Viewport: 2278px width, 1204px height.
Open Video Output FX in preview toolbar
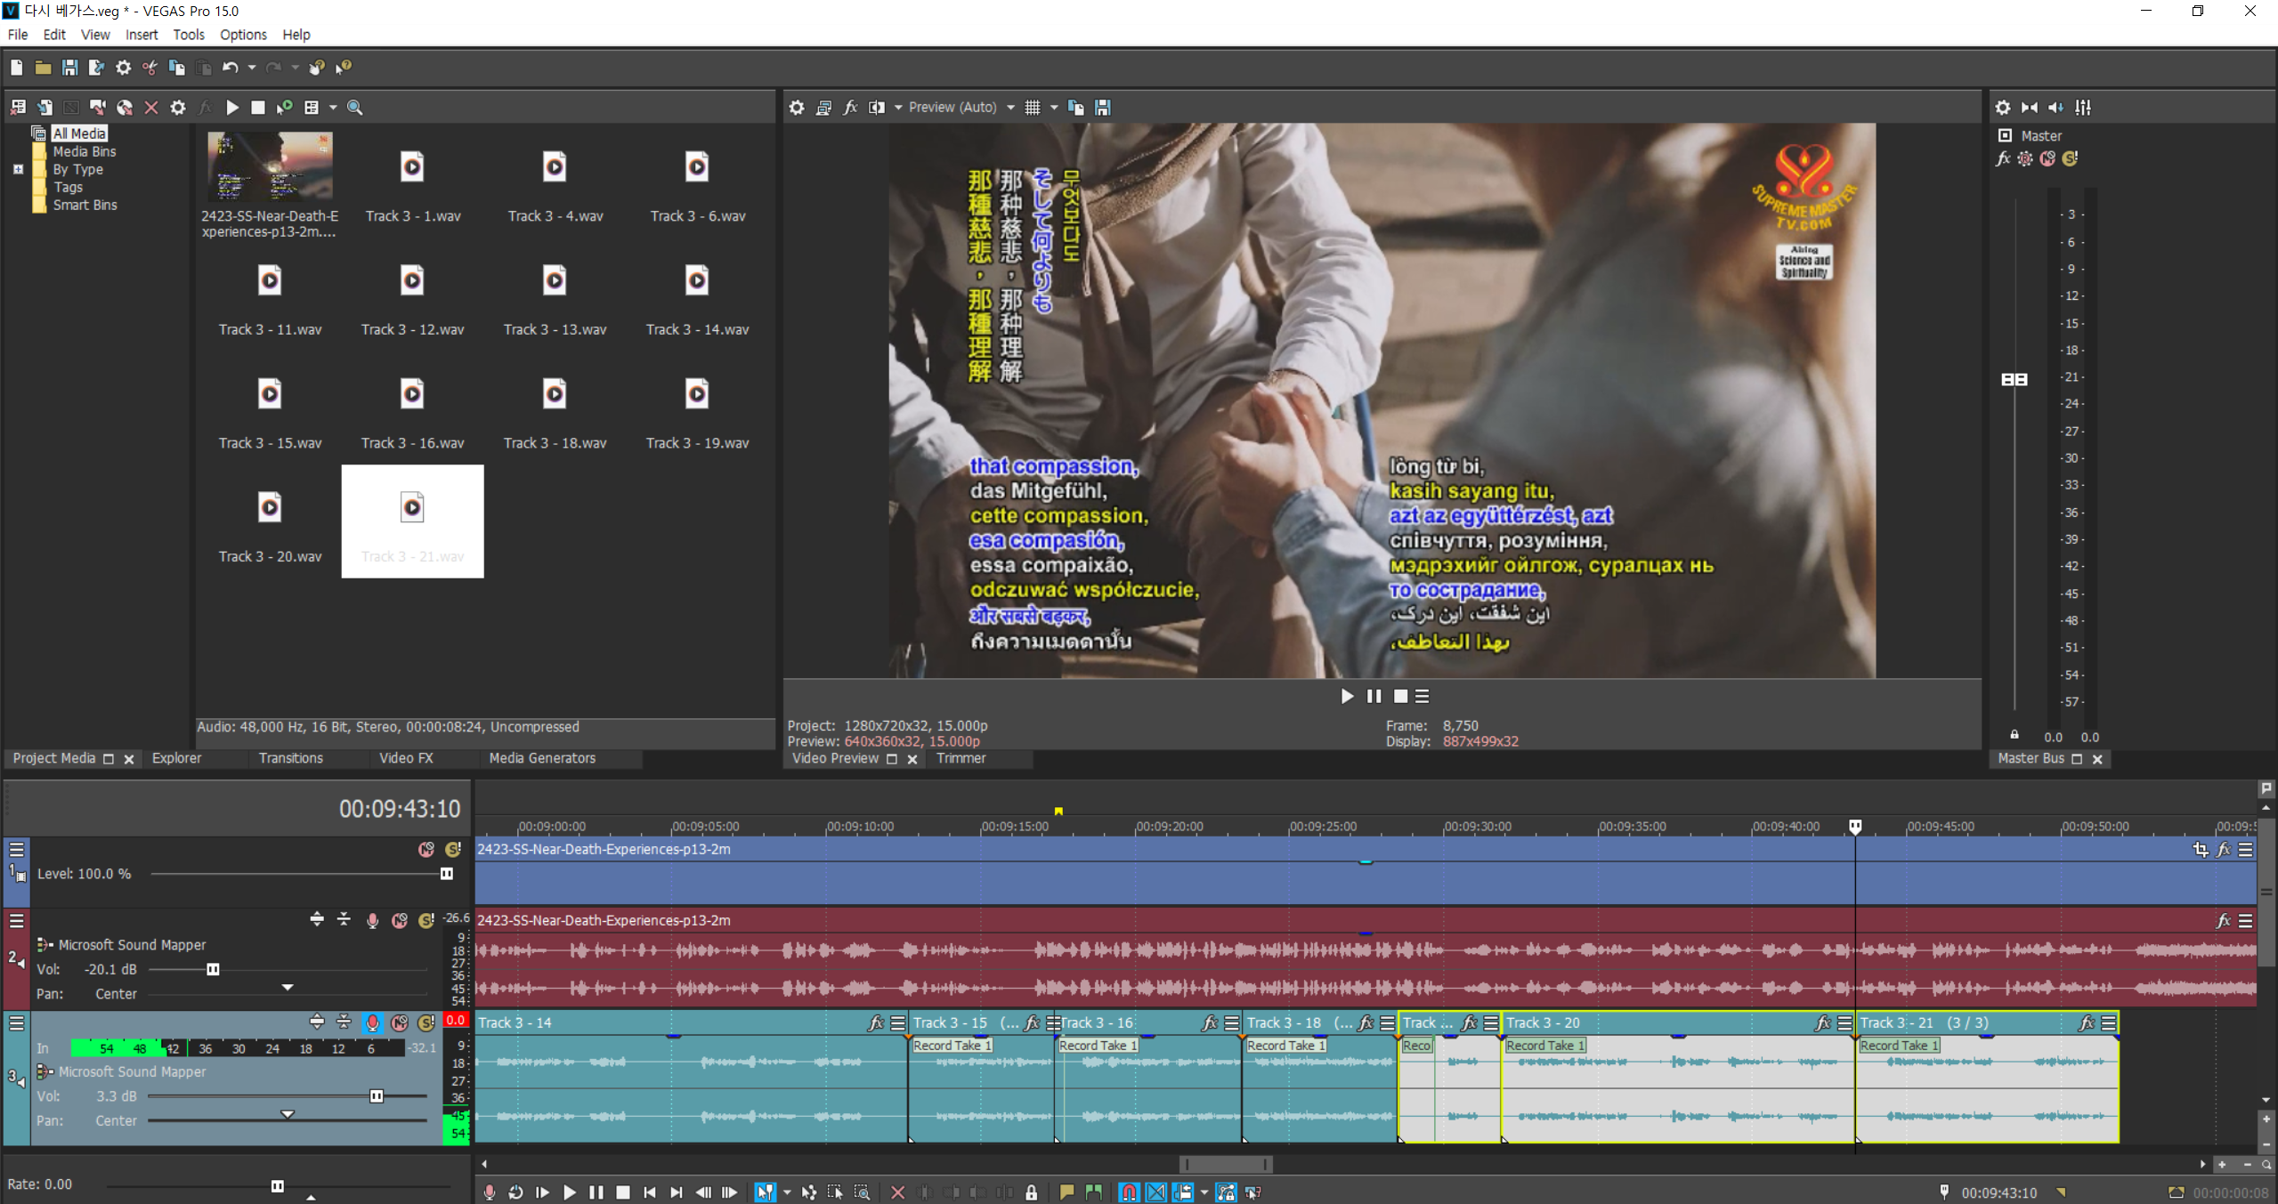pos(850,108)
